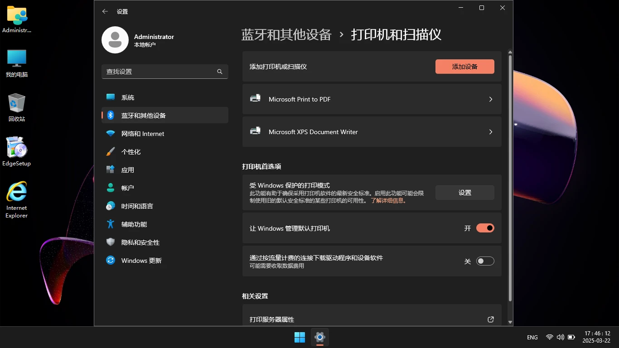Enable metered connection driver download toggle
619x348 pixels.
485,261
